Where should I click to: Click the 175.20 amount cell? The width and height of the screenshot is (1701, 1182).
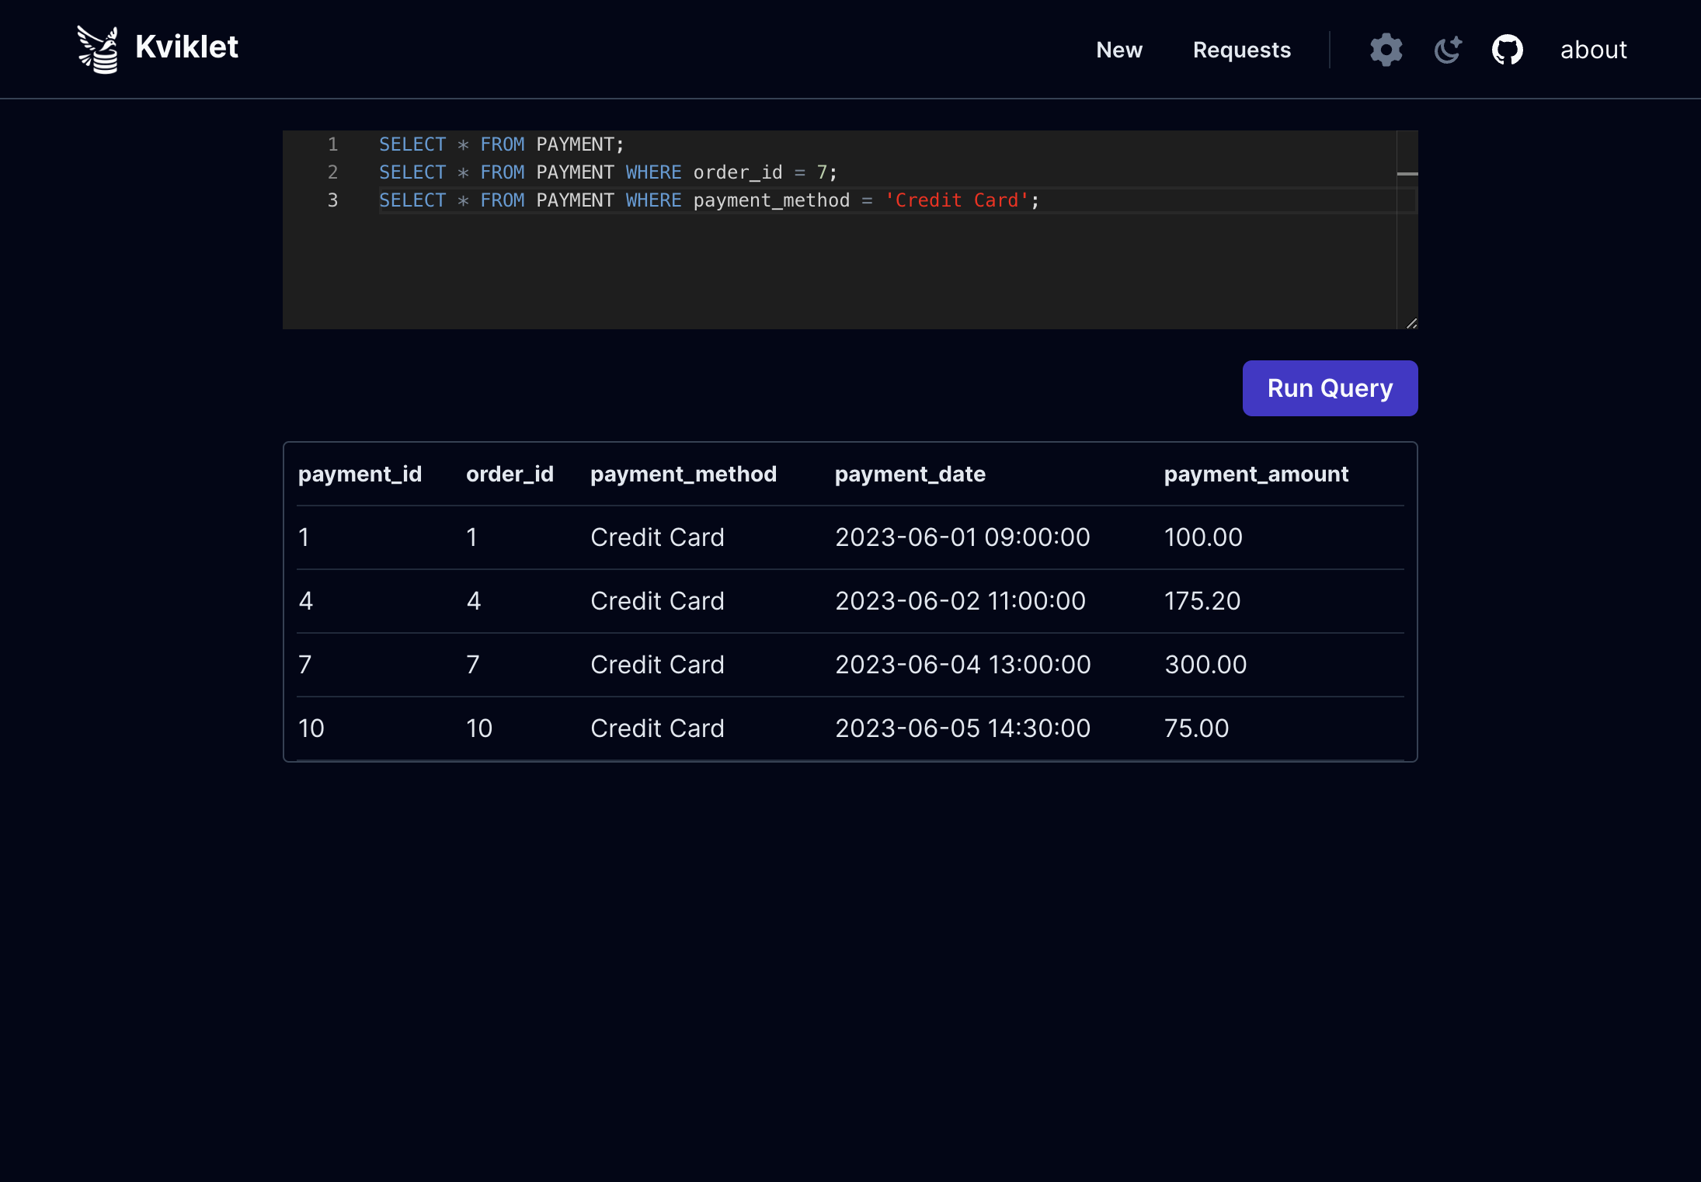tap(1202, 601)
